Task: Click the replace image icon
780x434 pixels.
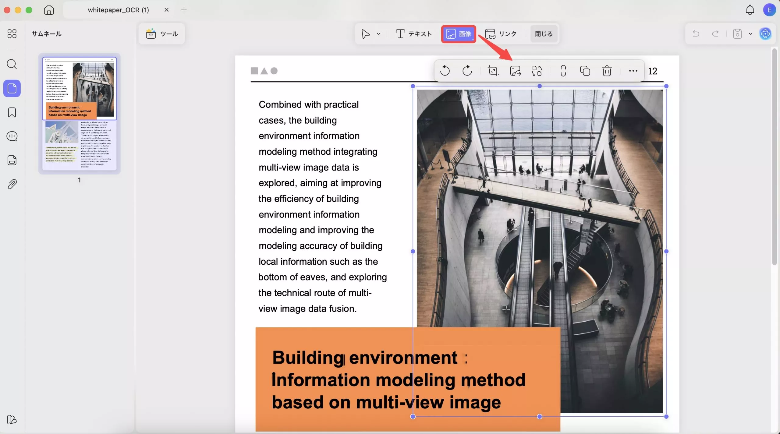Action: (537, 71)
